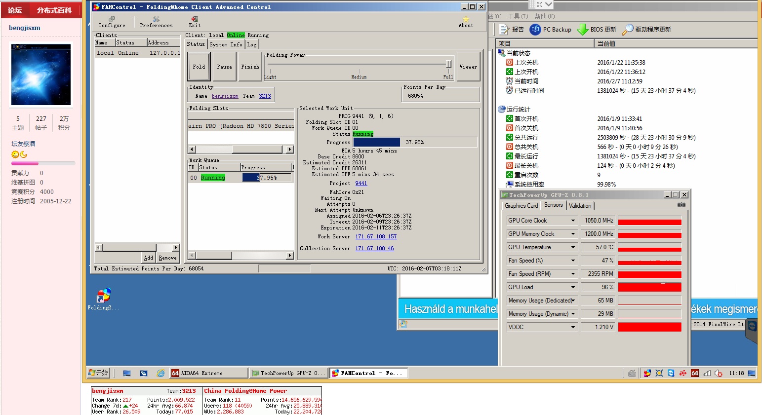Image resolution: width=762 pixels, height=415 pixels.
Task: Open PC Backup in the AIDA64 toolbar
Action: pos(551,30)
